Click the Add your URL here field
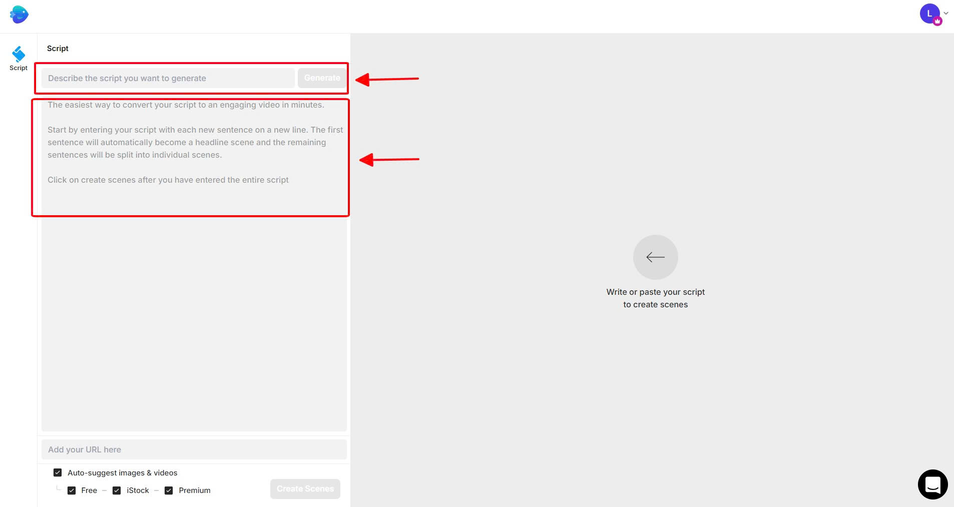The height and width of the screenshot is (507, 954). (194, 449)
